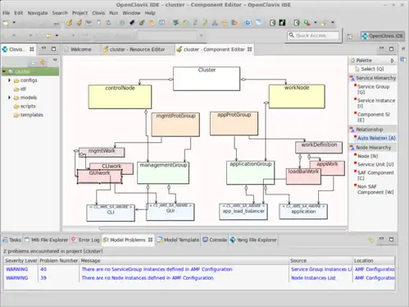Click the Quick Access search field
Image resolution: width=409 pixels, height=307 pixels.
[x=313, y=35]
